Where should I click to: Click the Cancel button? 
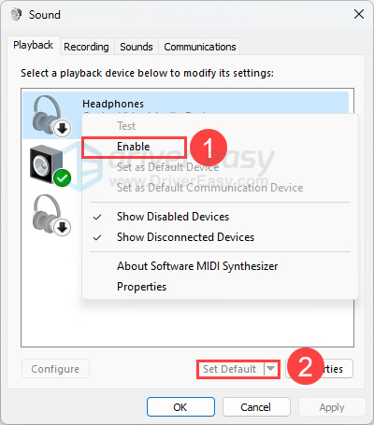tap(256, 407)
